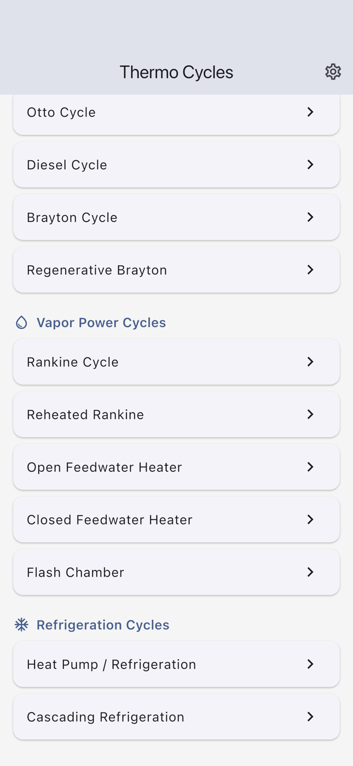Expand the Cascading Refrigeration chevron
Viewport: 353px width, 766px height.
[310, 717]
